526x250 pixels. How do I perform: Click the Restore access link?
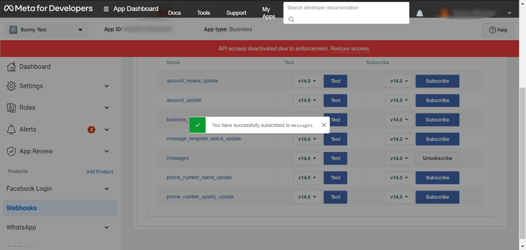coord(349,48)
